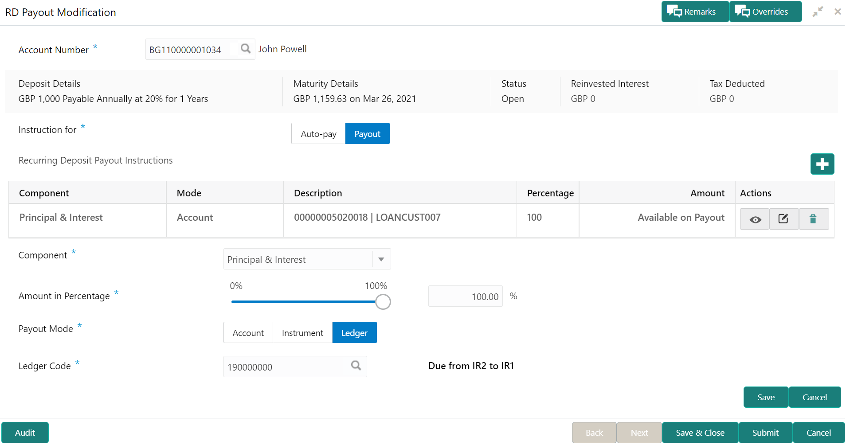Submit the payout modification
Screen dimensions: 846x445
point(765,433)
